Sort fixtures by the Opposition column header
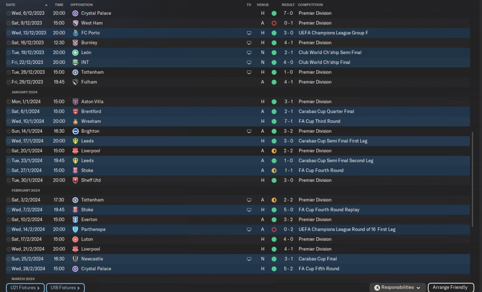This screenshot has height=292, width=482. [81, 5]
